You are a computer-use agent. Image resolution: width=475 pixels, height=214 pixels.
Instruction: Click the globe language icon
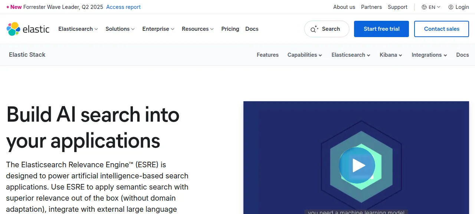click(424, 7)
